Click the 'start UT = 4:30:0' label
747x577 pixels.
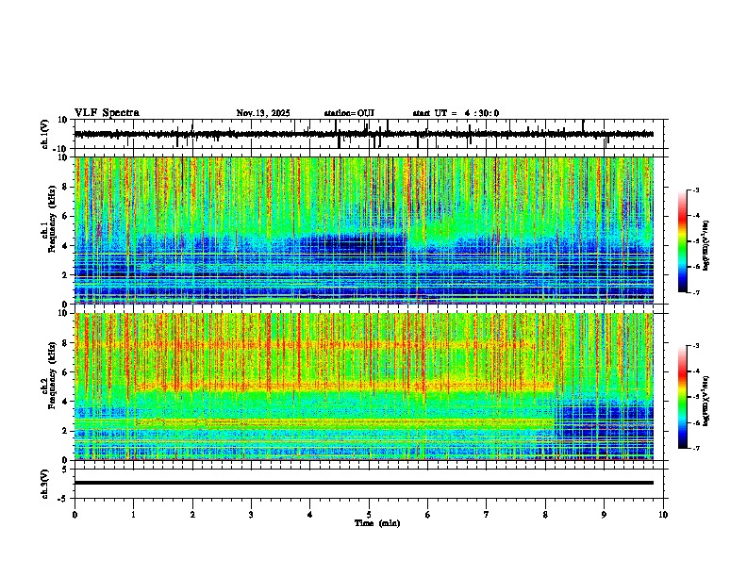(x=456, y=113)
